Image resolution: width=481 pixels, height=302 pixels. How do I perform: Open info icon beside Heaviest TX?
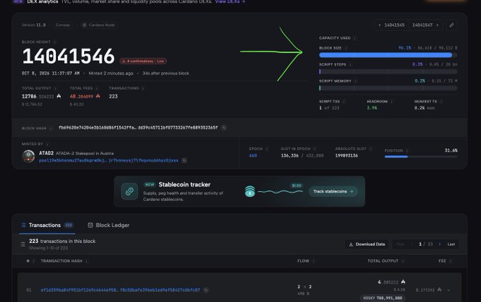click(441, 102)
